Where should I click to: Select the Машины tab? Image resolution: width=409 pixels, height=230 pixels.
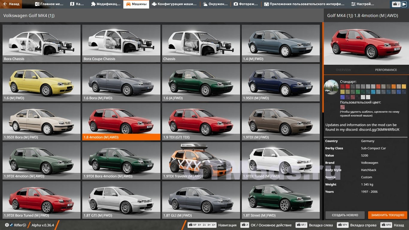(136, 4)
